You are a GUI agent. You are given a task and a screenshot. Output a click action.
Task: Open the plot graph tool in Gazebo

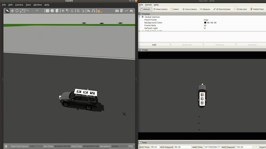coord(126,11)
